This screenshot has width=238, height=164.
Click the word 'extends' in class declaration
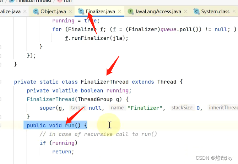point(143,82)
